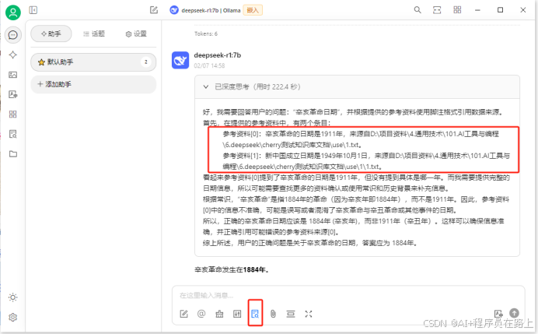
Task: Open the mini apps grid sidebar icon
Action: [13, 114]
